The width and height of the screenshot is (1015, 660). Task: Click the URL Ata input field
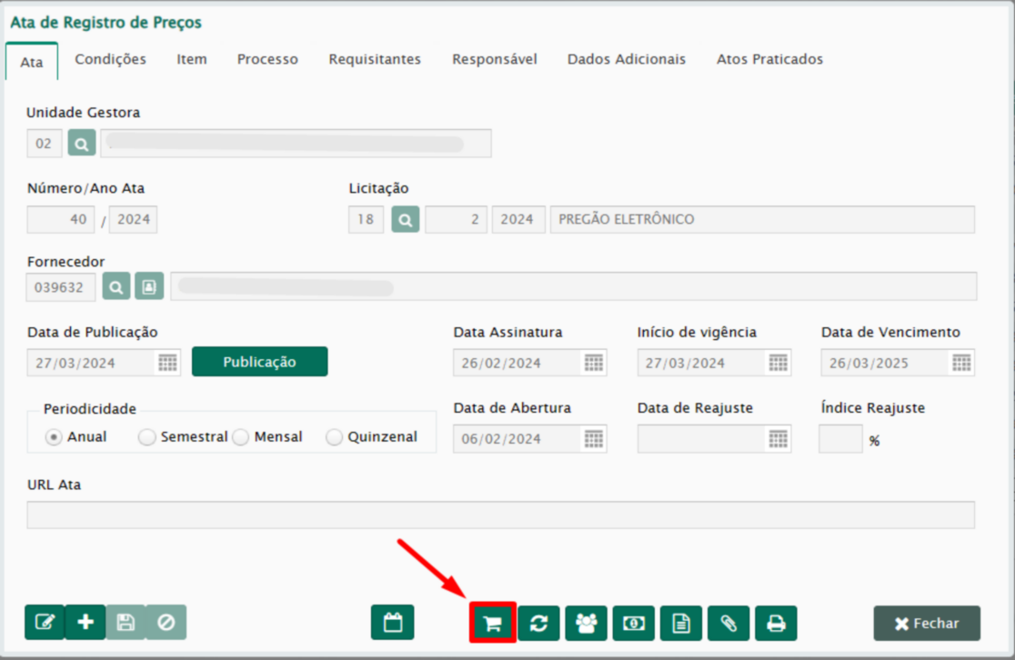pos(500,515)
